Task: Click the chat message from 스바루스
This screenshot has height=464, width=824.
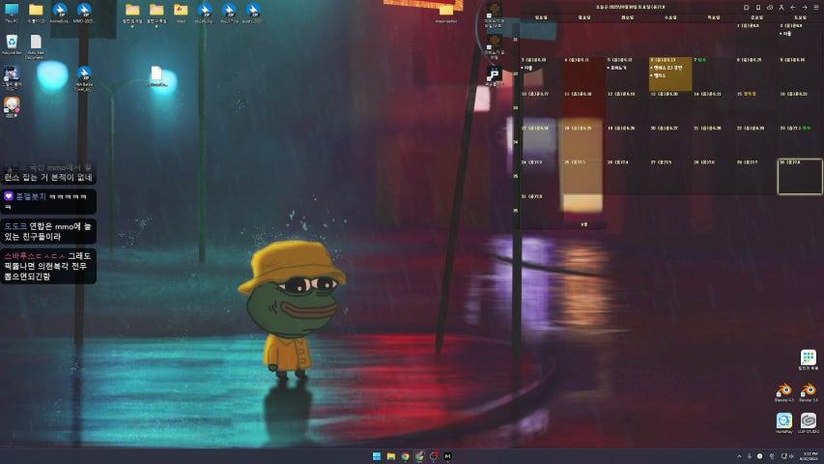Action: [x=48, y=266]
